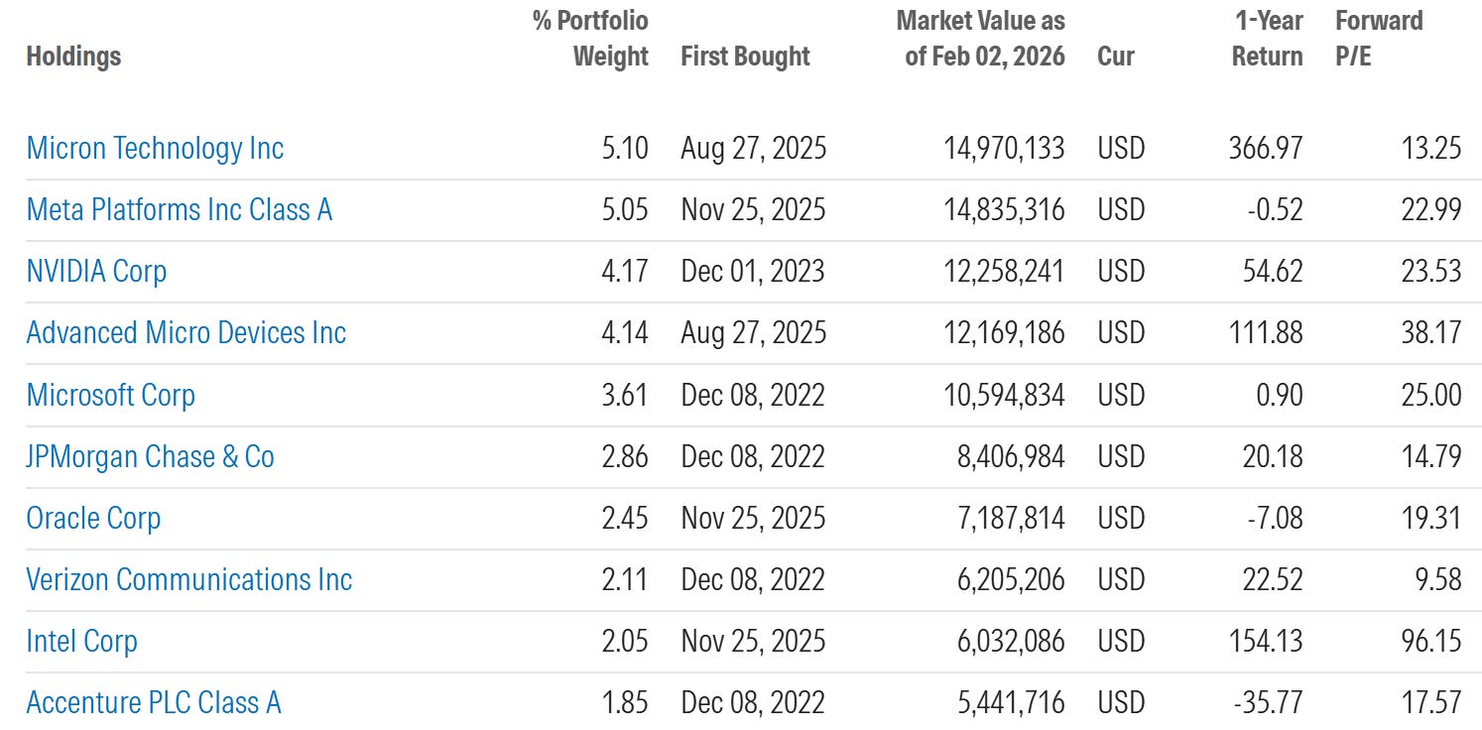1482x730 pixels.
Task: Click the Holdings column header
Action: click(x=73, y=57)
